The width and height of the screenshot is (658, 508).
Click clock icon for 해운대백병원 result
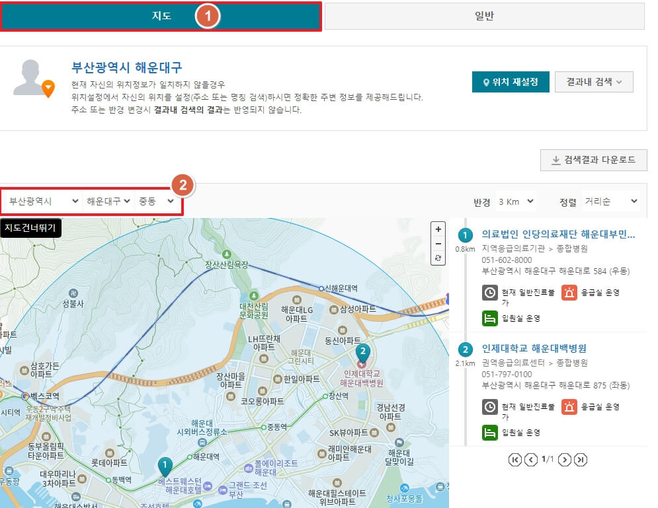(490, 406)
